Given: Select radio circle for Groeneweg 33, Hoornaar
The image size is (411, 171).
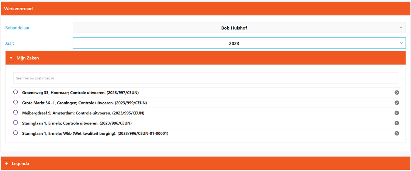Looking at the screenshot, I should pyautogui.click(x=15, y=92).
